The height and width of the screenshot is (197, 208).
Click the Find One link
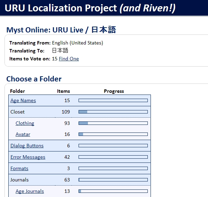coord(69,59)
